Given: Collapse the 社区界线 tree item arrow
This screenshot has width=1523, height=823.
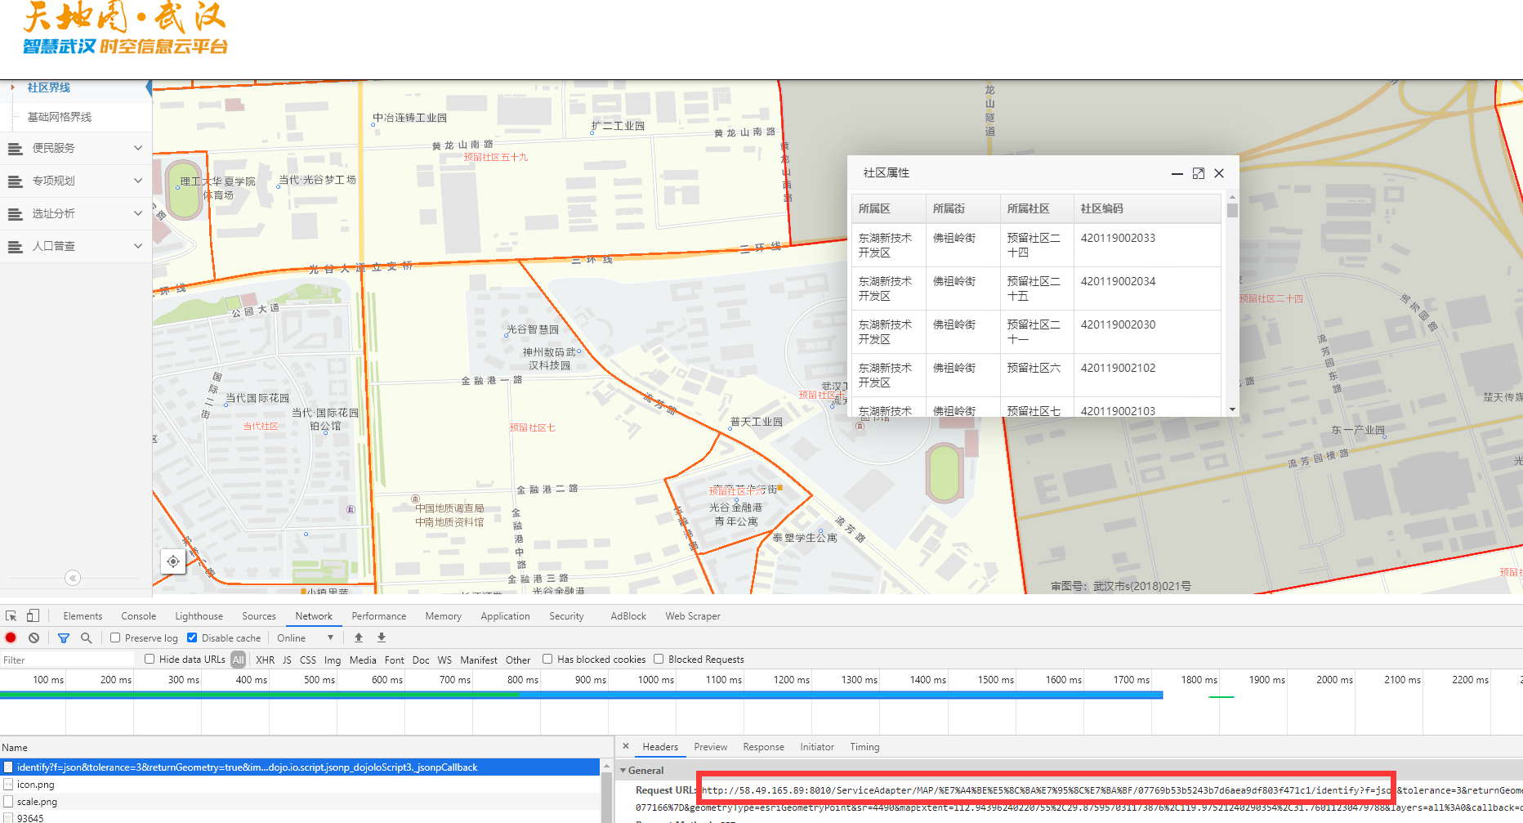Looking at the screenshot, I should pyautogui.click(x=13, y=87).
